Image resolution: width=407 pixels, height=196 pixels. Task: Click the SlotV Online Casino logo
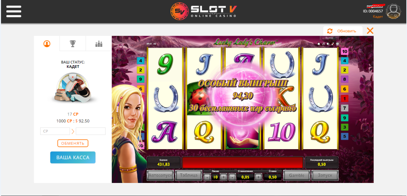204,11
